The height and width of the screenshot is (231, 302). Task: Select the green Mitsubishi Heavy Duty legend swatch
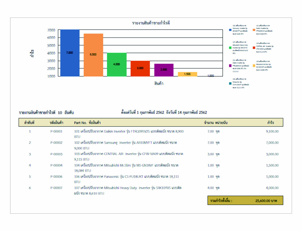click(230, 48)
